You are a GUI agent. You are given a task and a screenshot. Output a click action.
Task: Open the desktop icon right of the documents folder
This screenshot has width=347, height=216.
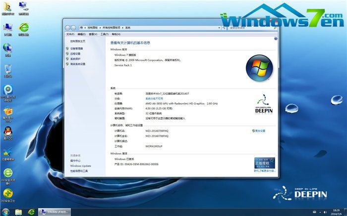23,8
